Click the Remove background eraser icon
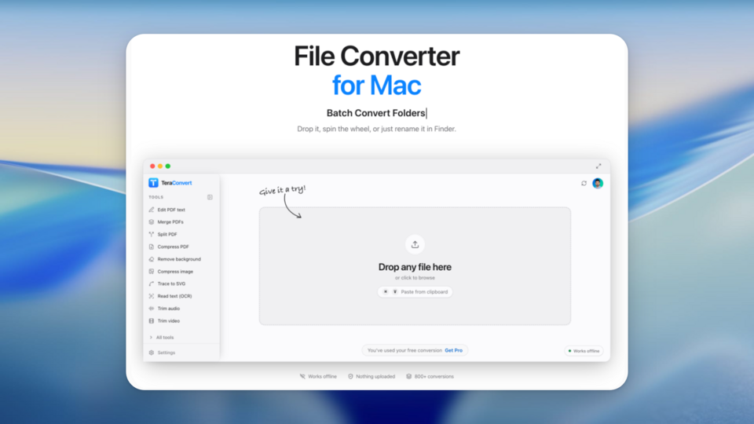 [152, 259]
